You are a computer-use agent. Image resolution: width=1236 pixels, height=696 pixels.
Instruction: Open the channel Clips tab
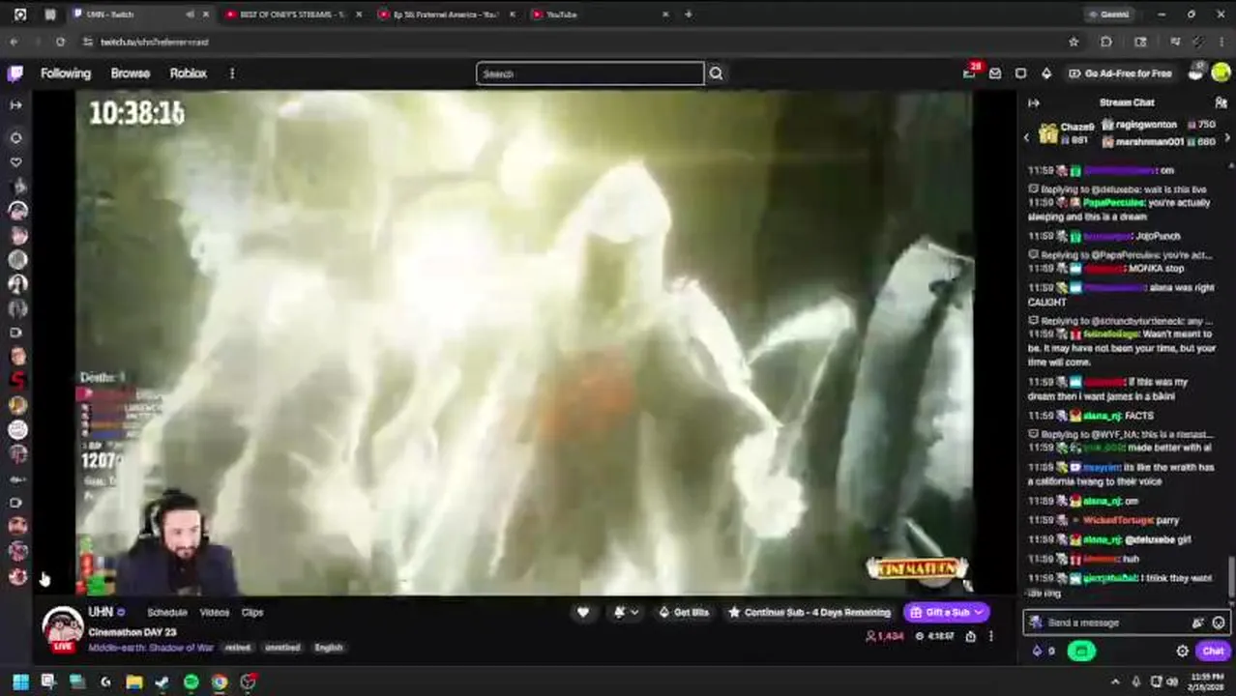point(251,613)
